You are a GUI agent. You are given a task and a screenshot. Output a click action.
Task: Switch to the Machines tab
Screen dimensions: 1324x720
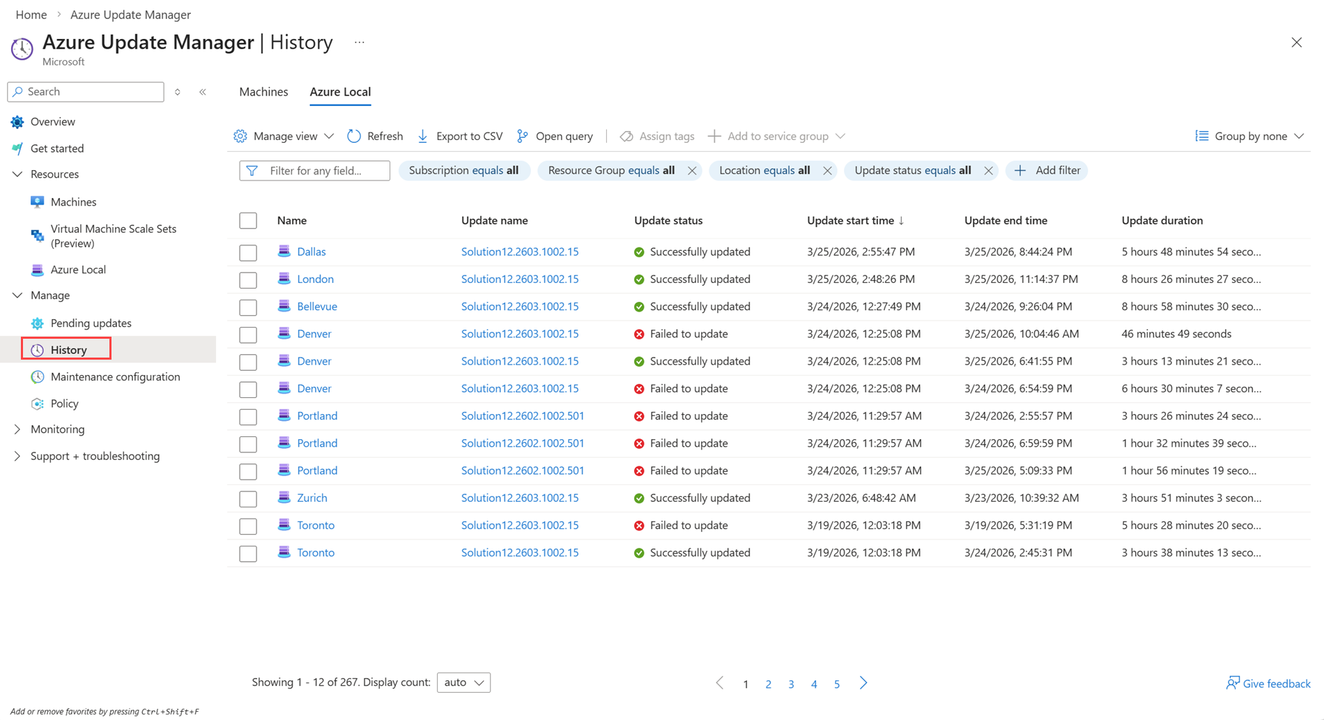pyautogui.click(x=263, y=91)
